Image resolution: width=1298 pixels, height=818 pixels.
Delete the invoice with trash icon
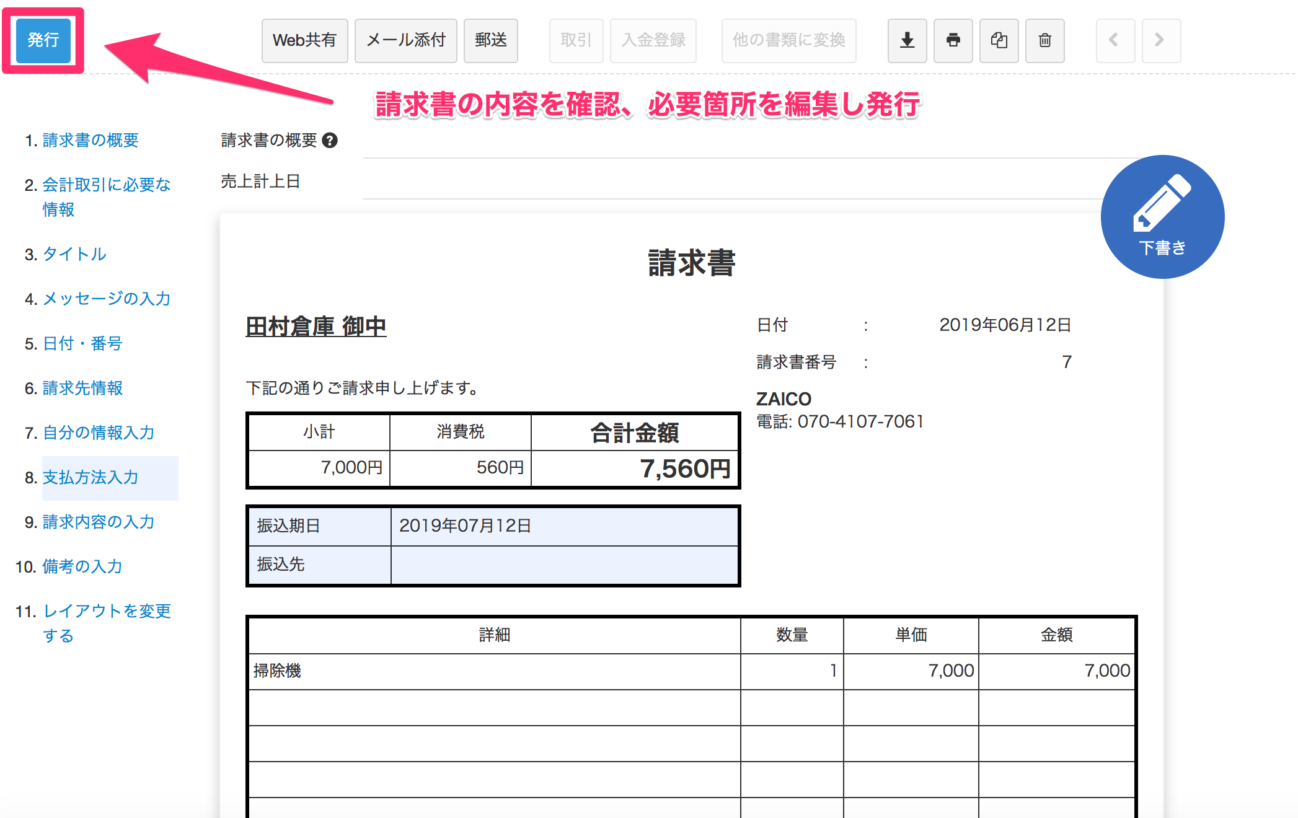click(x=1044, y=40)
